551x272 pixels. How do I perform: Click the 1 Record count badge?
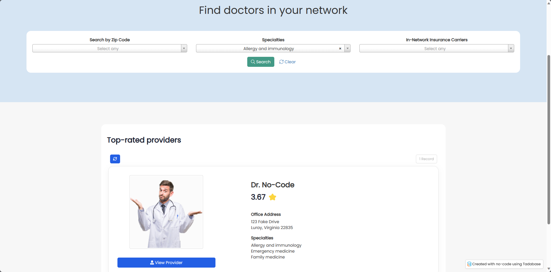426,159
